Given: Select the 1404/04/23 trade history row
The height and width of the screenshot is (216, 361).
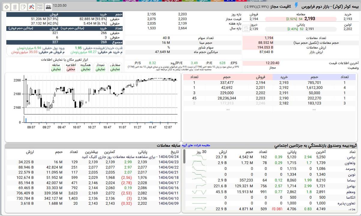Looking at the screenshot, I should click(168, 162).
